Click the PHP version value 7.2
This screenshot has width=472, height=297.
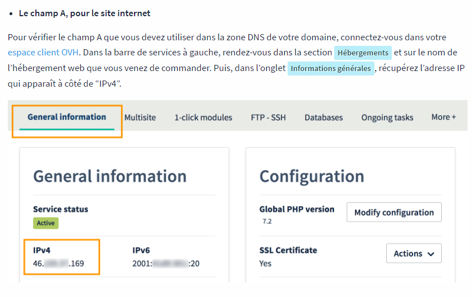pos(267,221)
